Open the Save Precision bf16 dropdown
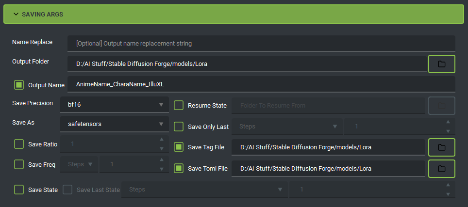The height and width of the screenshot is (207, 468). (115, 105)
